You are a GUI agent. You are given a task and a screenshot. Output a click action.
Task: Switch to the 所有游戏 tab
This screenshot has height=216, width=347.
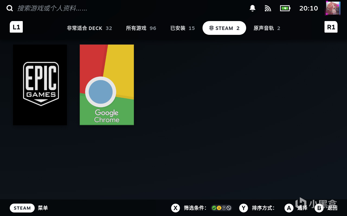pos(141,28)
